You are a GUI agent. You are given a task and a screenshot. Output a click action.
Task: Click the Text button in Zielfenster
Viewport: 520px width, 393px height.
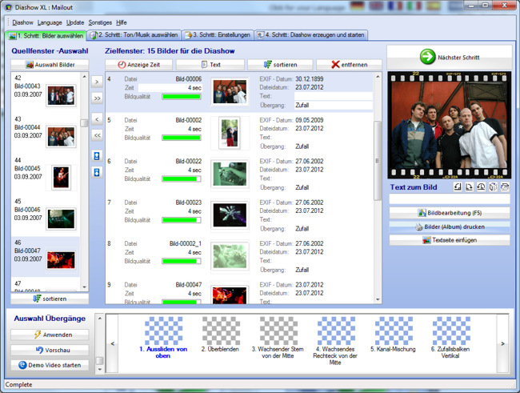pos(210,65)
